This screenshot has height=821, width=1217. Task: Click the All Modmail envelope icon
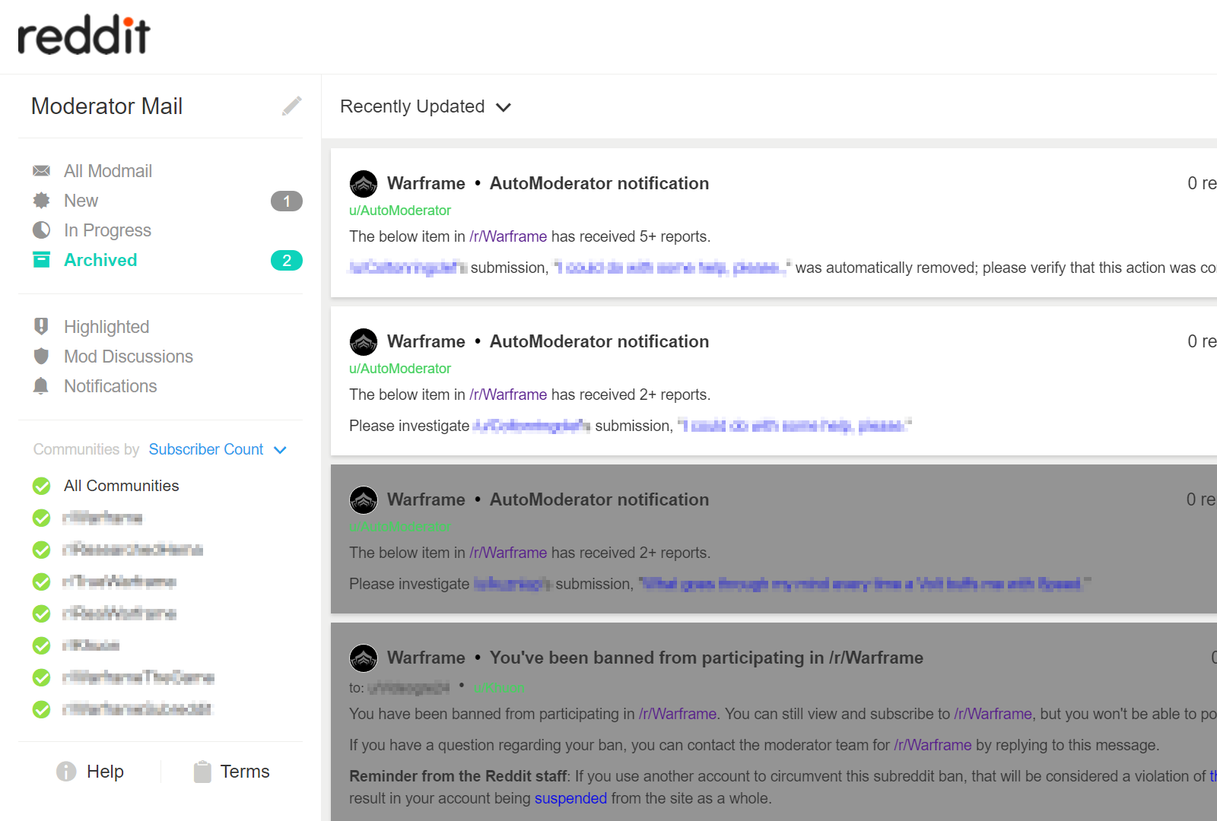tap(42, 171)
